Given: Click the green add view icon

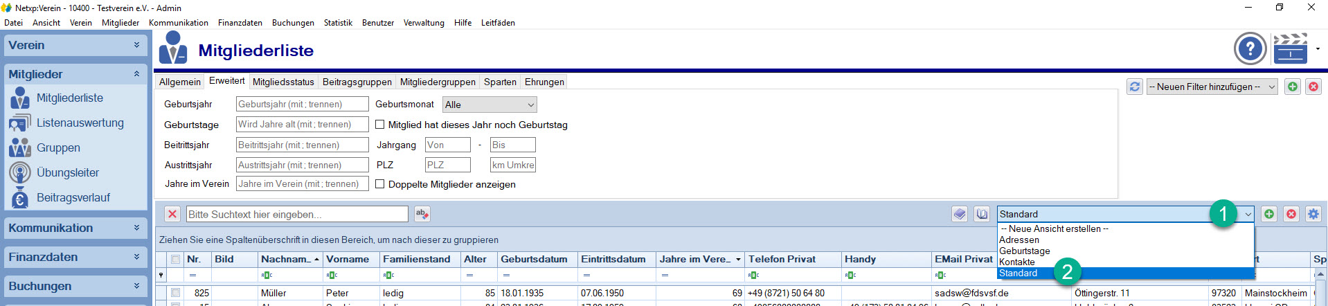Looking at the screenshot, I should point(1268,214).
